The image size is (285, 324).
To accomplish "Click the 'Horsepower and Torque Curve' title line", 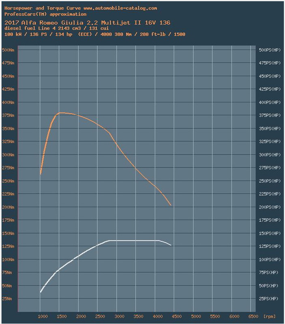I will (x=81, y=8).
